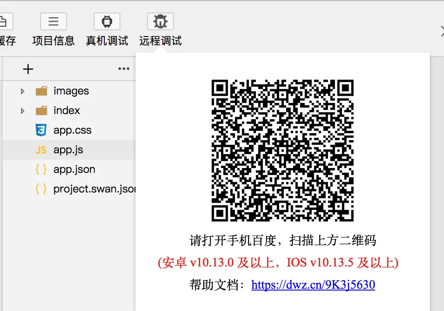
Task: Open help link https://dwz.cn/9K3j5630
Action: (x=313, y=285)
